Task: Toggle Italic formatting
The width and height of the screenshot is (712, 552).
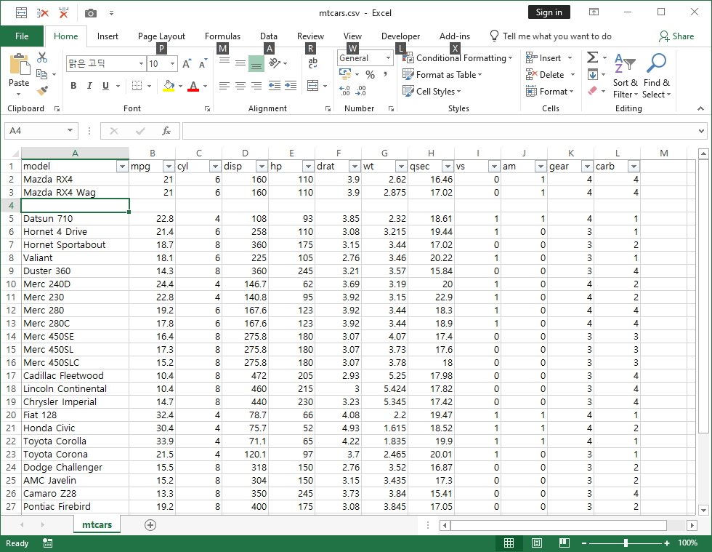Action: [89, 86]
